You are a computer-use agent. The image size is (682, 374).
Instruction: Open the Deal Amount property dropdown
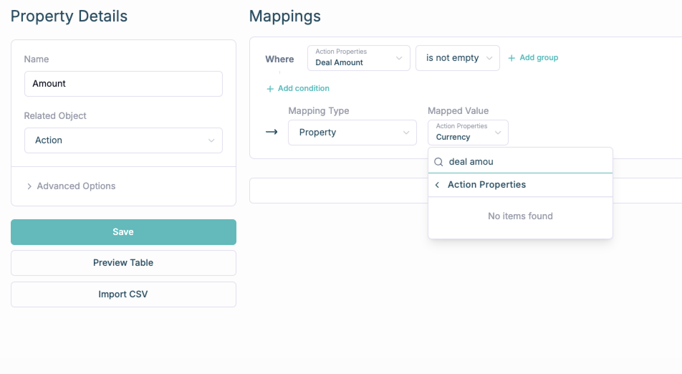[x=359, y=58]
